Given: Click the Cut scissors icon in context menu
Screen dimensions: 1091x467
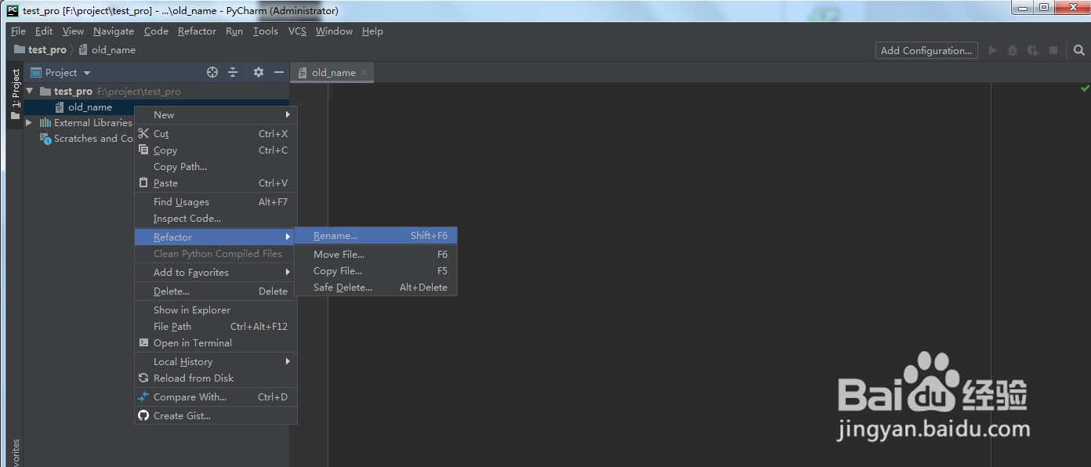Looking at the screenshot, I should click(x=143, y=133).
